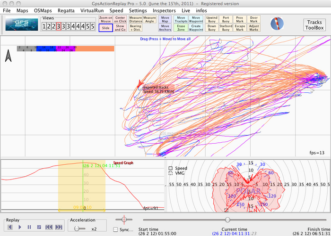Open the VirtualRun menu
Screen dimensions: 331x236
[92, 10]
